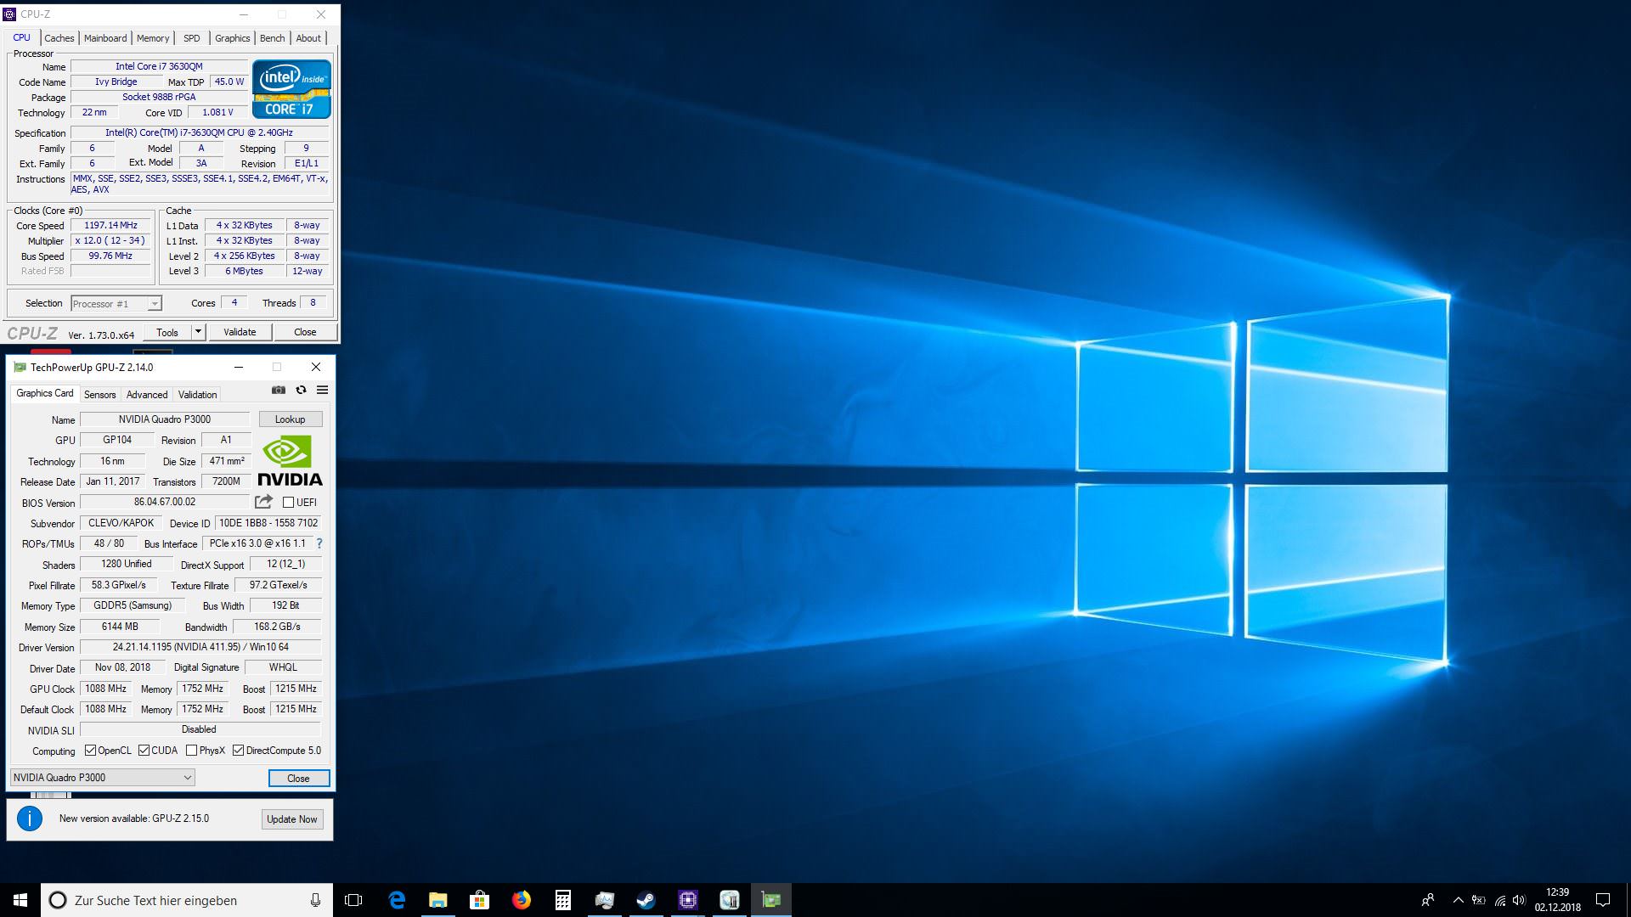
Task: Switch to the Mainboard tab in CPU-Z
Action: pyautogui.click(x=105, y=38)
